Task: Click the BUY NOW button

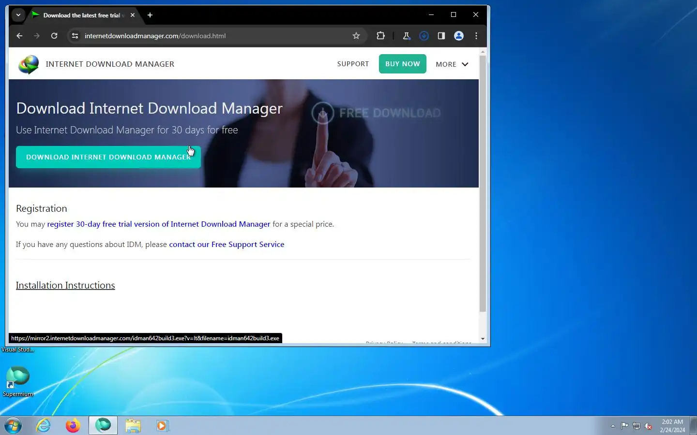Action: (x=403, y=64)
